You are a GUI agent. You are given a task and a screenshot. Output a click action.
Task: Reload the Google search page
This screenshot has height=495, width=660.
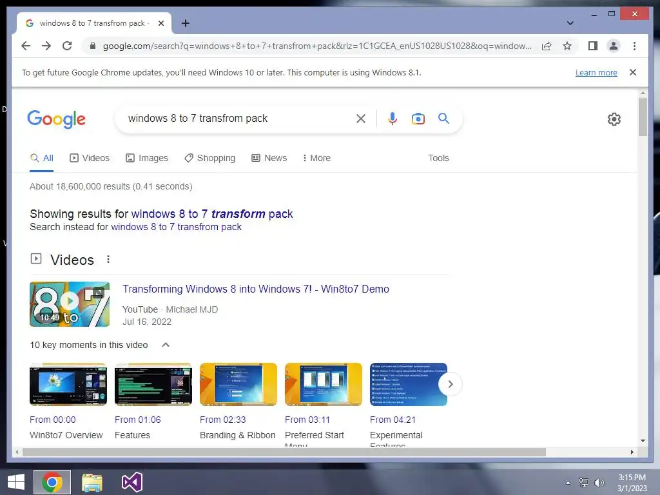coord(67,46)
